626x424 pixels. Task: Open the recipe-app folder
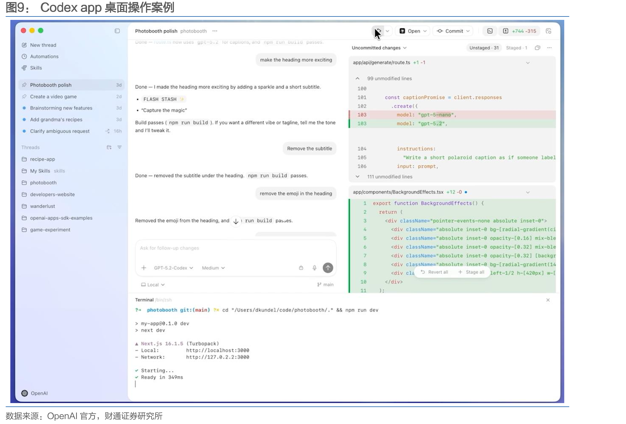(38, 159)
